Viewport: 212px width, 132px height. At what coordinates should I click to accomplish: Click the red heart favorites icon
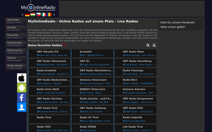click(x=65, y=45)
